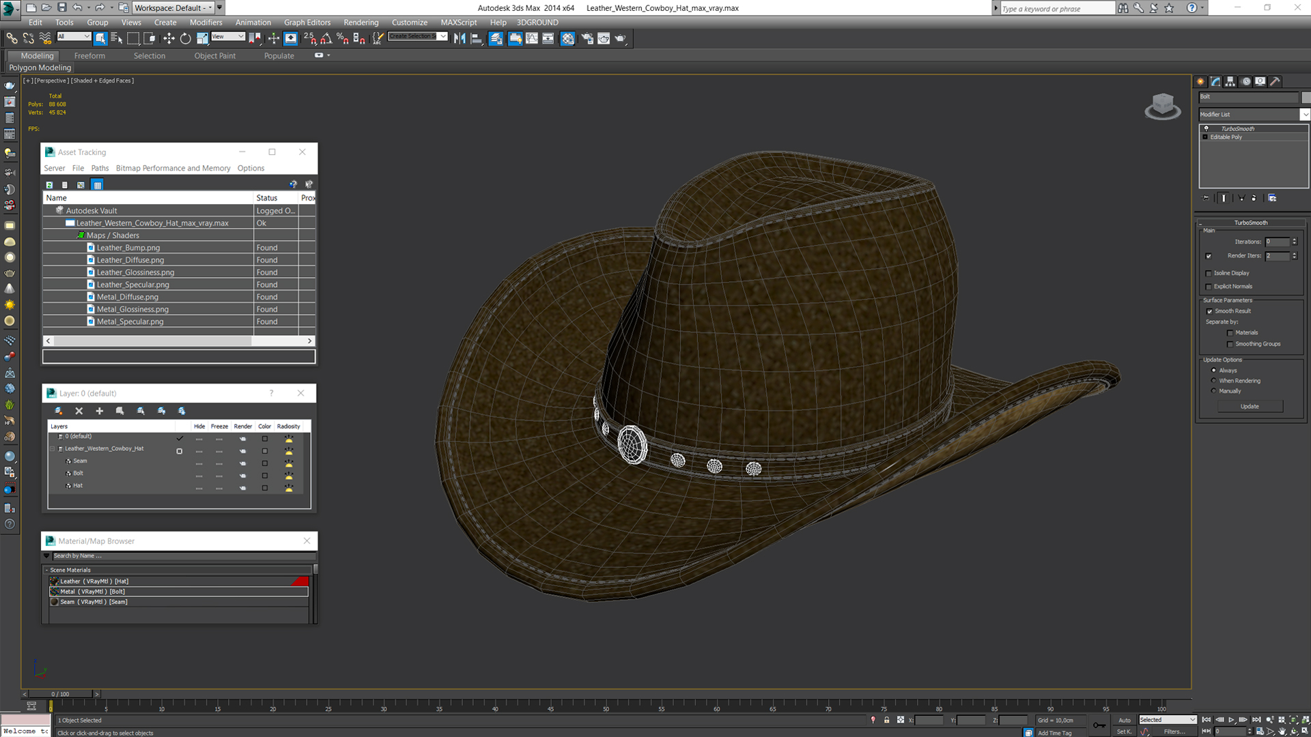Open Select by Name tool
The height and width of the screenshot is (737, 1311).
coord(116,38)
